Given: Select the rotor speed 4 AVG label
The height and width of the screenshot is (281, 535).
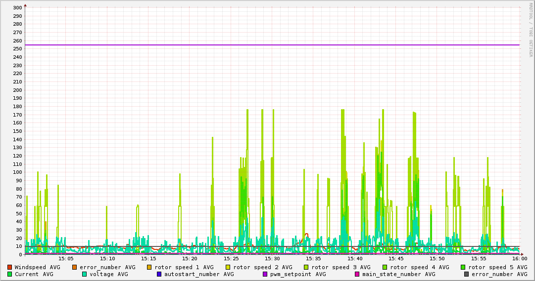Looking at the screenshot, I should [x=419, y=267].
